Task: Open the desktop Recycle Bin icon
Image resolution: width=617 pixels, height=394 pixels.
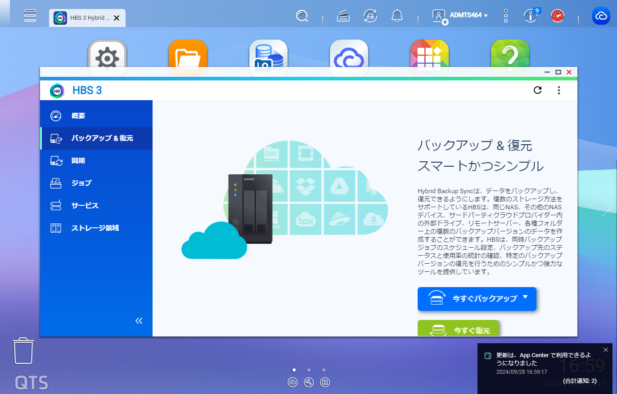Action: 23,351
